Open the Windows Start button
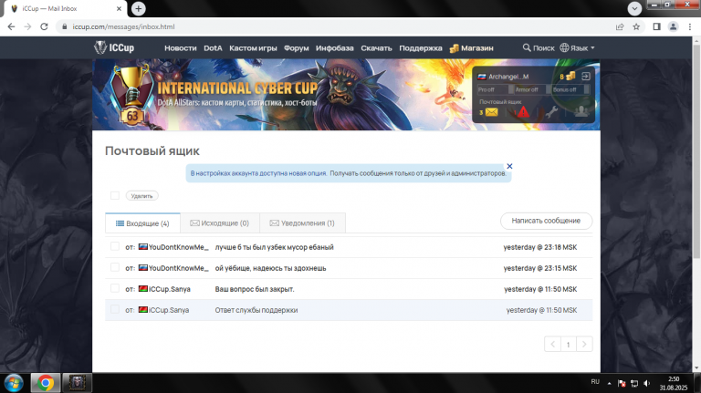 point(14,383)
